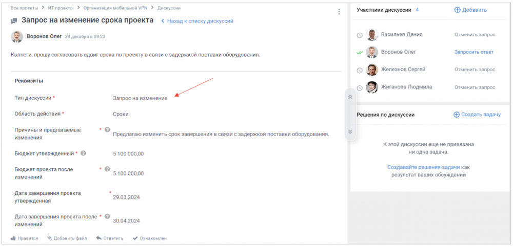Open ИТ проекты in the breadcrumb
Viewport: 513px width, 247px height.
(60, 8)
